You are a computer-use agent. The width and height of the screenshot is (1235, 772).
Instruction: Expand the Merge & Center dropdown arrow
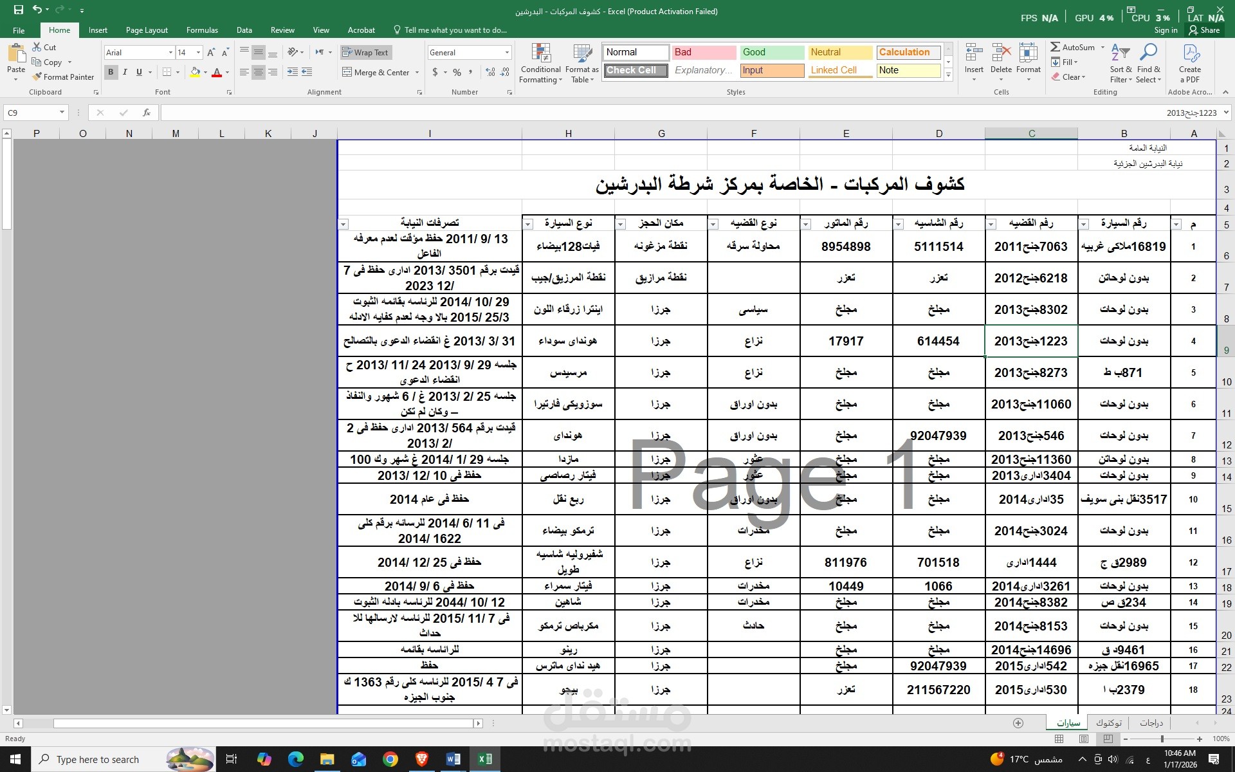click(417, 72)
